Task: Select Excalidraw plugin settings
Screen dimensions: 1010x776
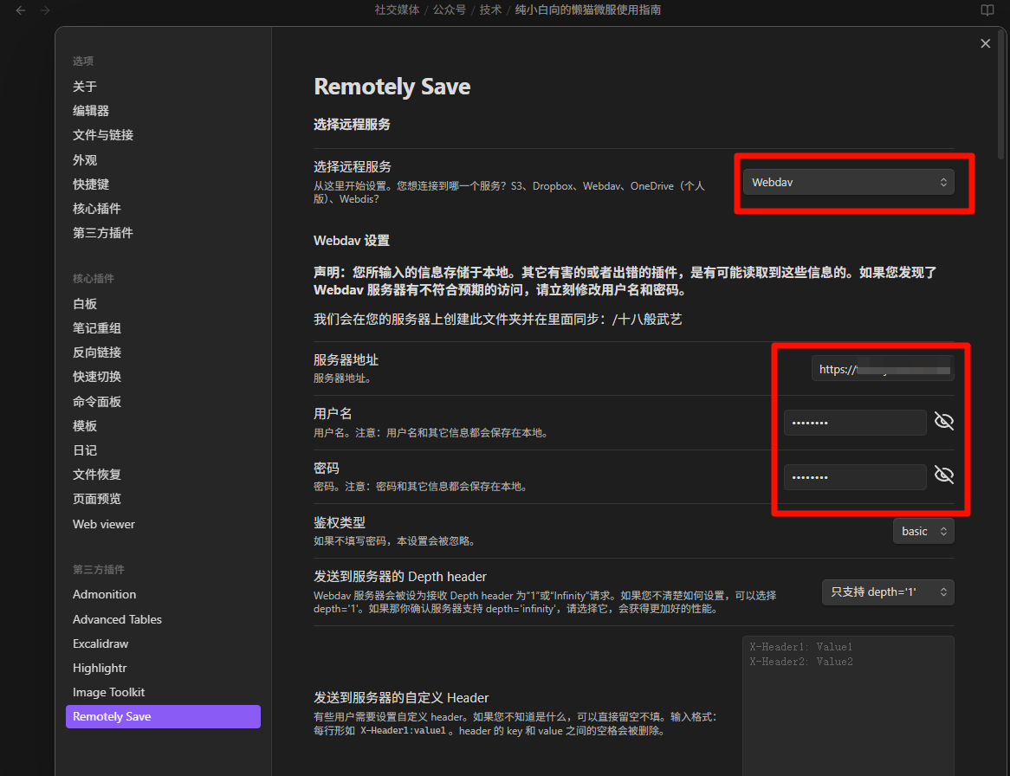Action: click(x=100, y=644)
